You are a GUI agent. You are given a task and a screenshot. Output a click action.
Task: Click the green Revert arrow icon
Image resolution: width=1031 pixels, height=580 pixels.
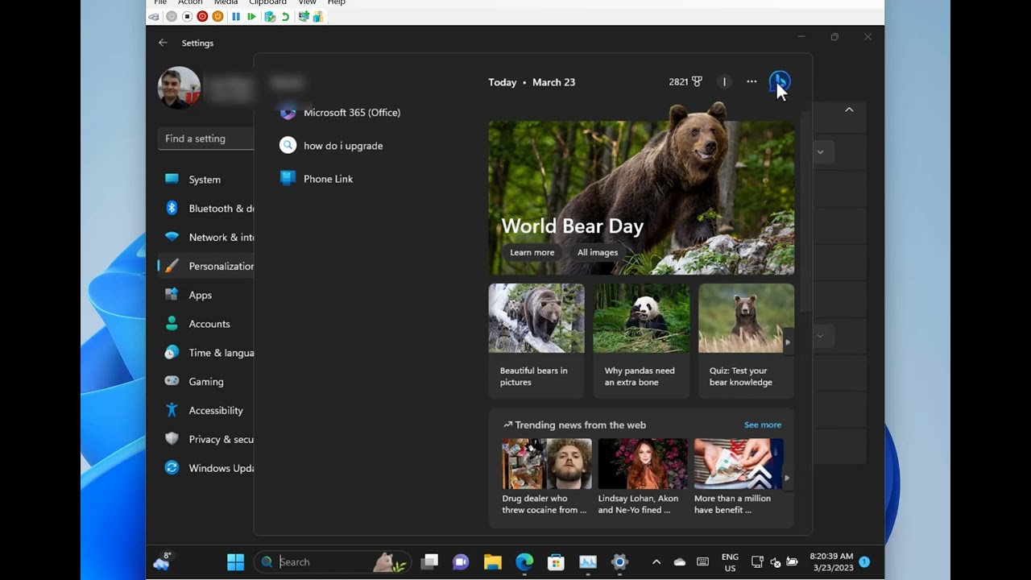click(x=285, y=16)
